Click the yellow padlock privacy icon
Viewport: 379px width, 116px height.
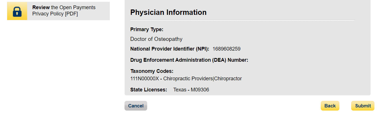coord(17,11)
